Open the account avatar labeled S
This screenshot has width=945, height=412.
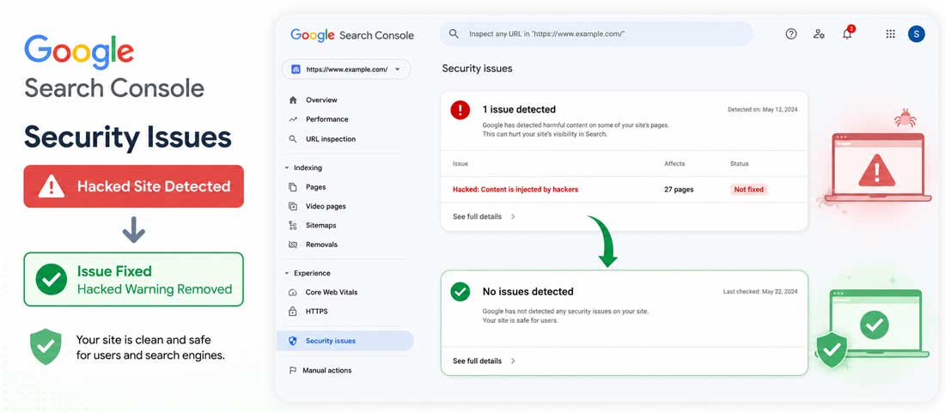coord(916,34)
